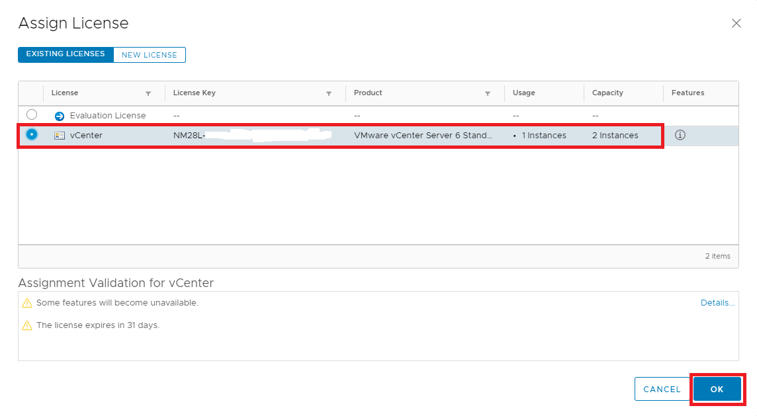Close the Assign License dialog with X
Screen dimensions: 757x416
736,23
